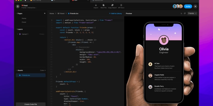This screenshot has width=213, height=106.
Task: Click the Import icon in toolbar
Action: click(x=96, y=5)
